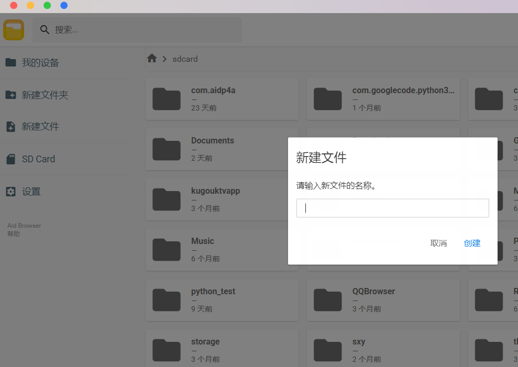518x367 pixels.
Task: Open the file manager app logo
Action: pyautogui.click(x=14, y=30)
